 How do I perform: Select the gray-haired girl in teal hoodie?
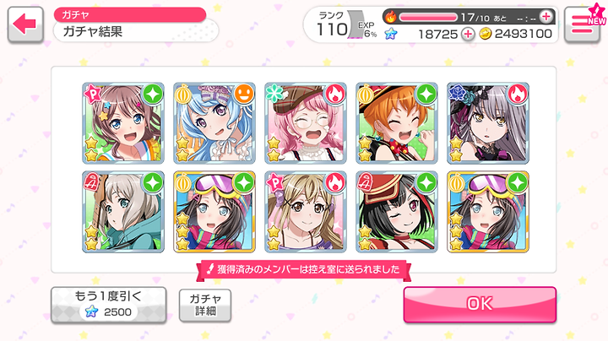[x=123, y=212]
